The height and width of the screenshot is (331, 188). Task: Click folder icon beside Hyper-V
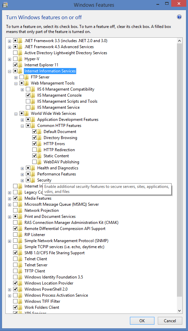coord(20,59)
